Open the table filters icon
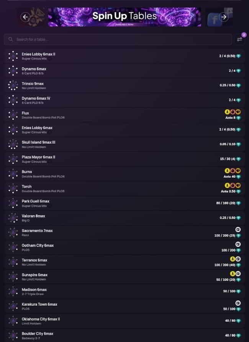The height and width of the screenshot is (342, 249). coord(239,39)
